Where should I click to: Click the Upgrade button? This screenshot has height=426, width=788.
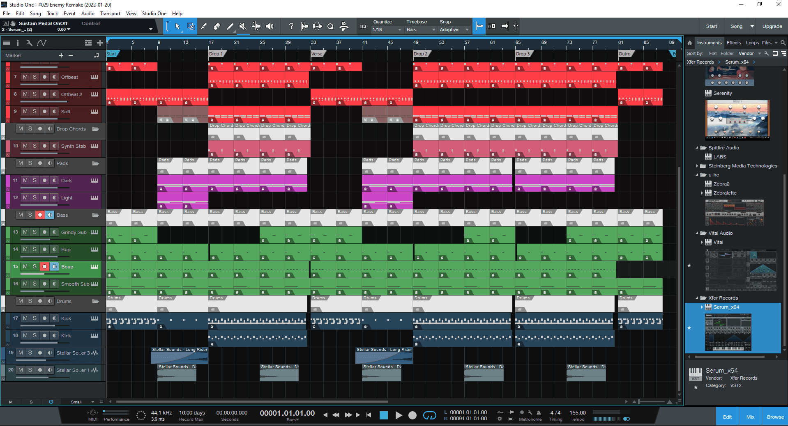coord(772,26)
